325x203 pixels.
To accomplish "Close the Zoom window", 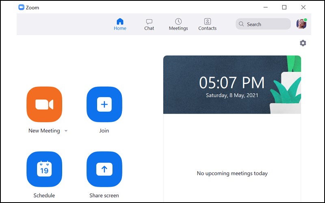I will [303, 7].
